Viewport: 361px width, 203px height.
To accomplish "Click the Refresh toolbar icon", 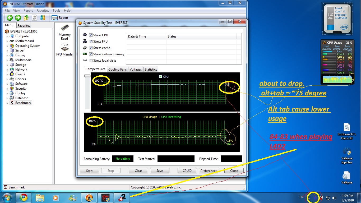I will pyautogui.click(x=34, y=18).
